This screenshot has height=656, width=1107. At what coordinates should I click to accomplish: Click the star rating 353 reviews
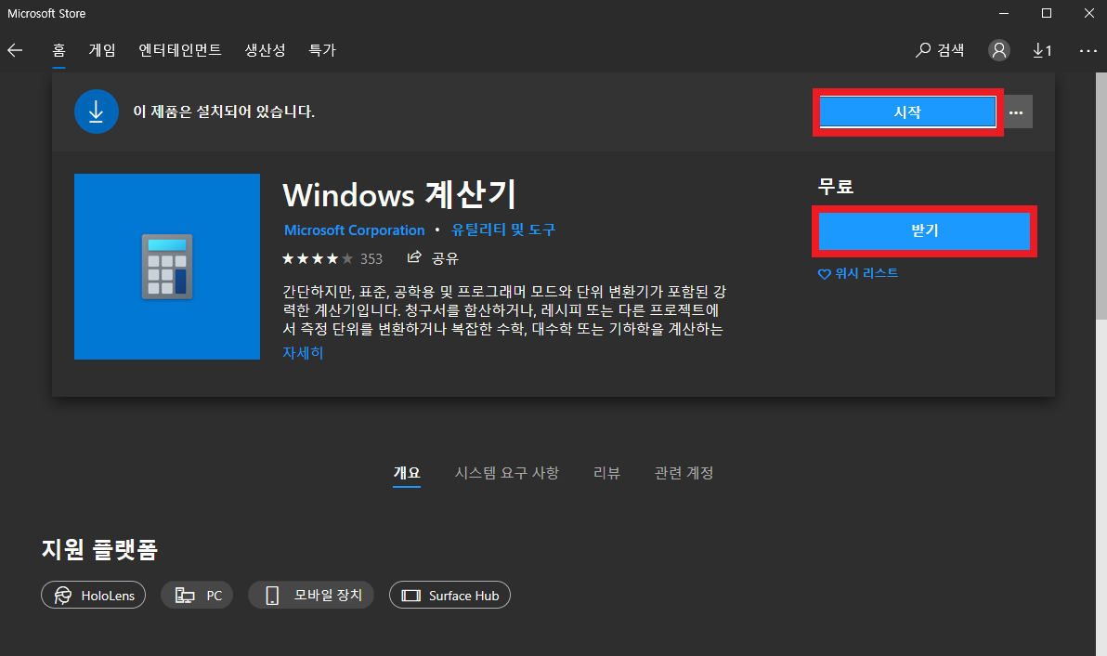(332, 258)
